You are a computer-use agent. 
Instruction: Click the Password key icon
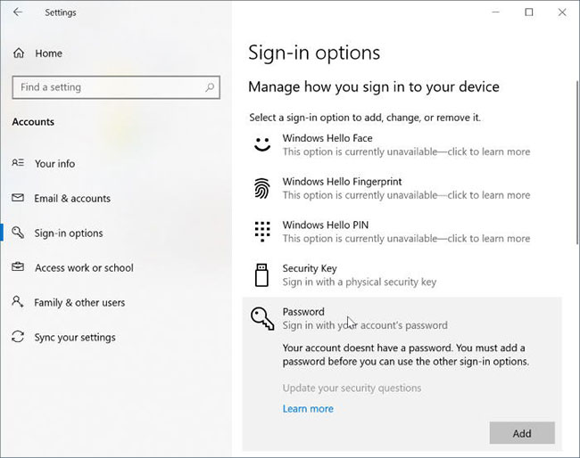pos(262,318)
